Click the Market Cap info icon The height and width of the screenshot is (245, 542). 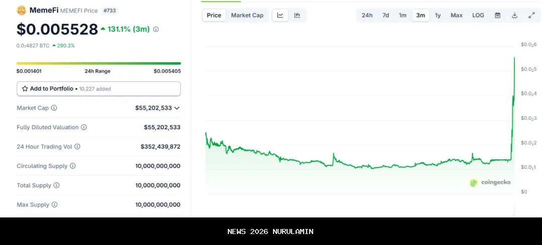[x=54, y=108]
